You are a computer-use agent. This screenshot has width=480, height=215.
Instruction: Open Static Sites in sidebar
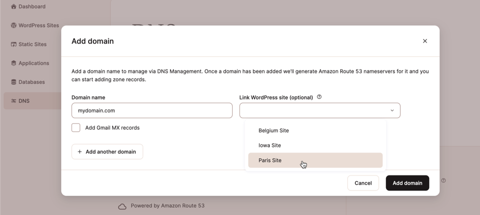coord(29,44)
